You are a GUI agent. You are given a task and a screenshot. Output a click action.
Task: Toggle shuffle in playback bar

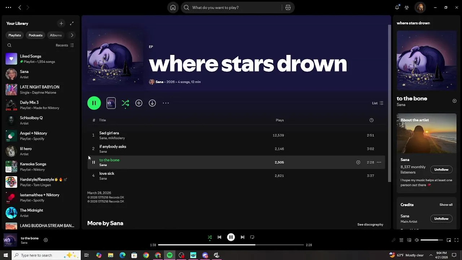click(210, 237)
